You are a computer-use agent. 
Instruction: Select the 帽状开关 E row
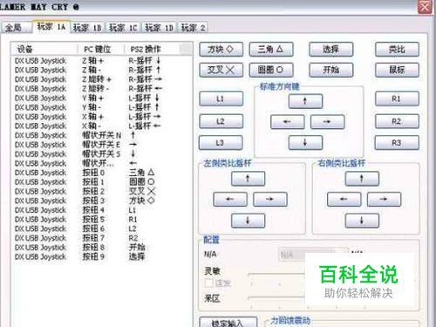[101, 145]
